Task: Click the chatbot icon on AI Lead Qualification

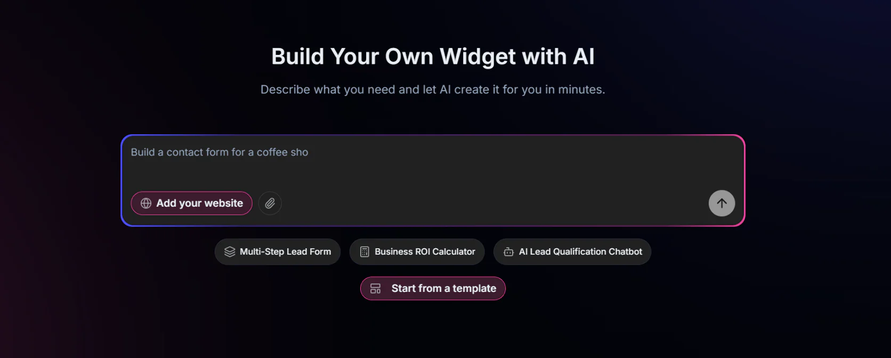Action: 508,251
